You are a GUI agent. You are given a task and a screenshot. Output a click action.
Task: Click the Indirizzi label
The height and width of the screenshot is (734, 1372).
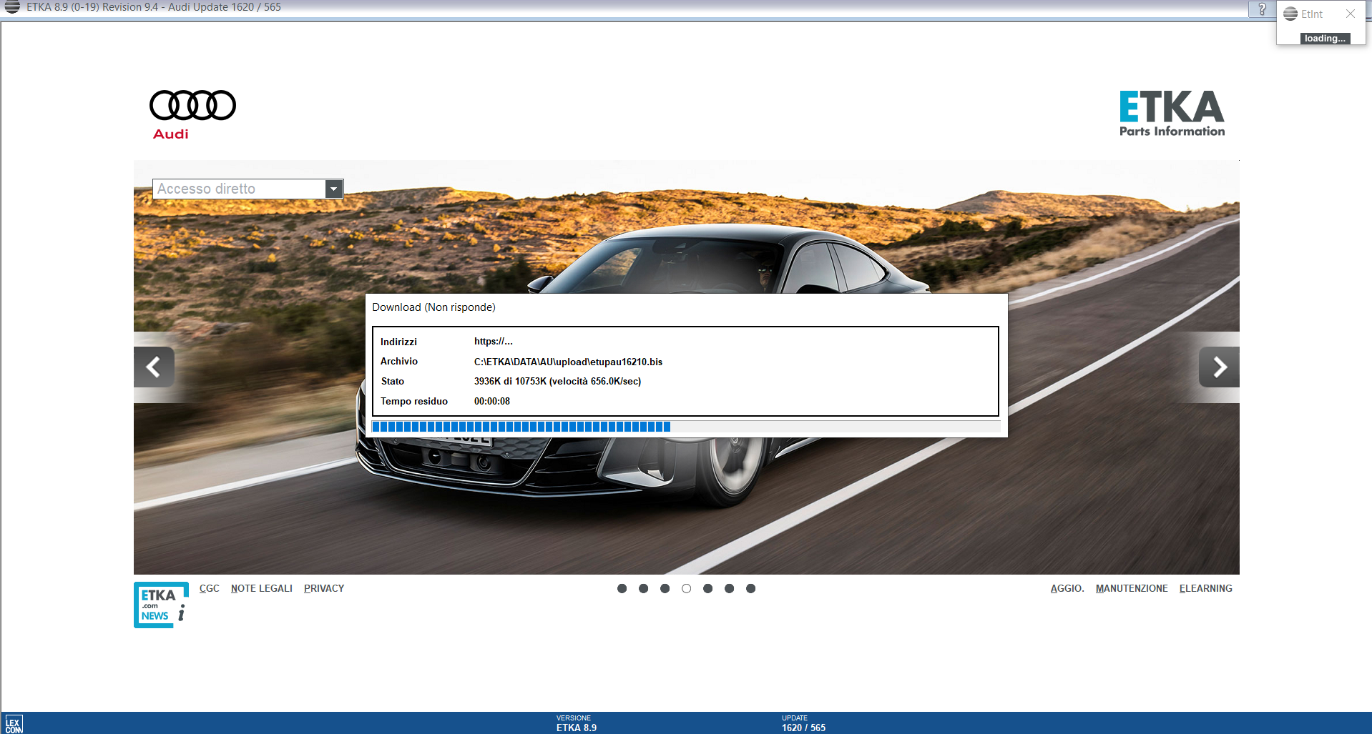[x=398, y=342]
